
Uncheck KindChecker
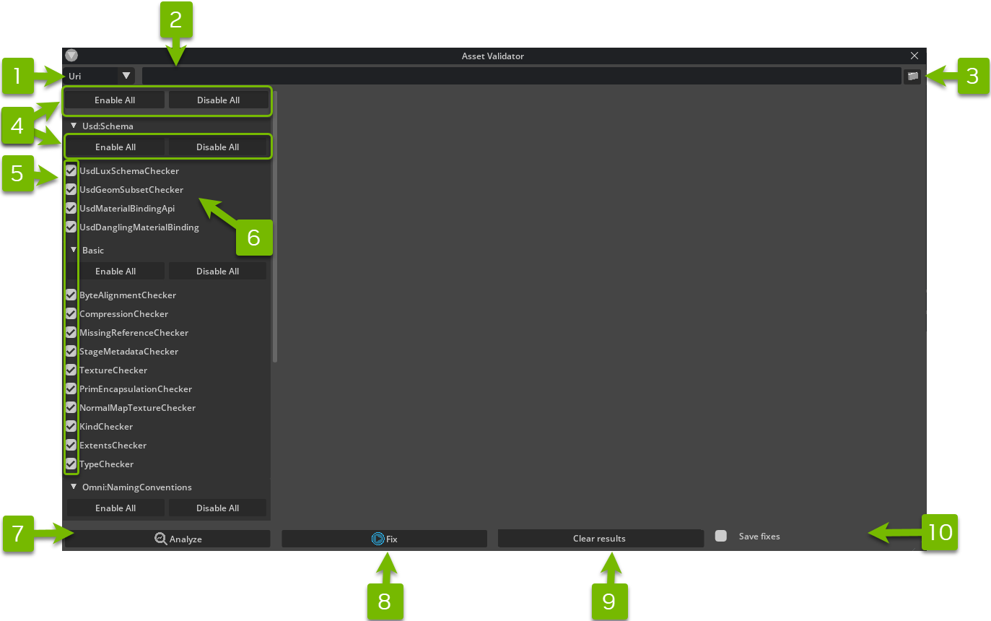click(x=70, y=426)
